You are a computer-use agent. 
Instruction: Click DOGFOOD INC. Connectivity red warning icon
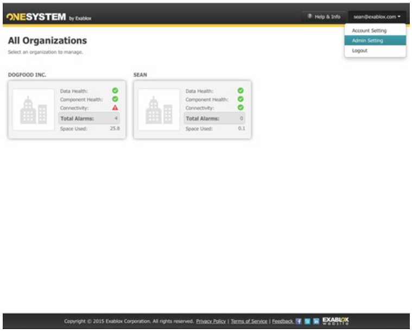(115, 108)
